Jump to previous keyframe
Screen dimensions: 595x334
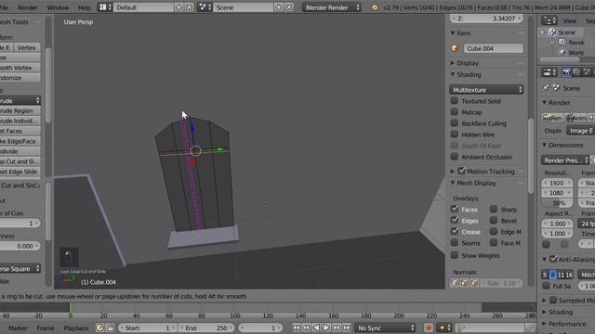coord(306,328)
